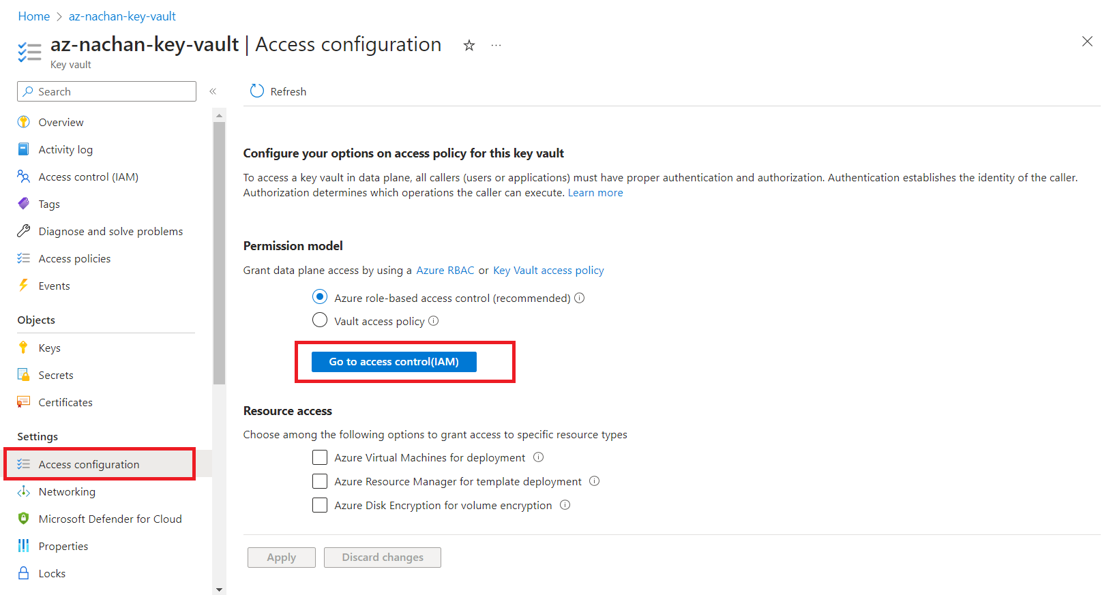Tick Azure Resource Manager for template deployment
Viewport: 1113px width, 595px height.
(320, 481)
